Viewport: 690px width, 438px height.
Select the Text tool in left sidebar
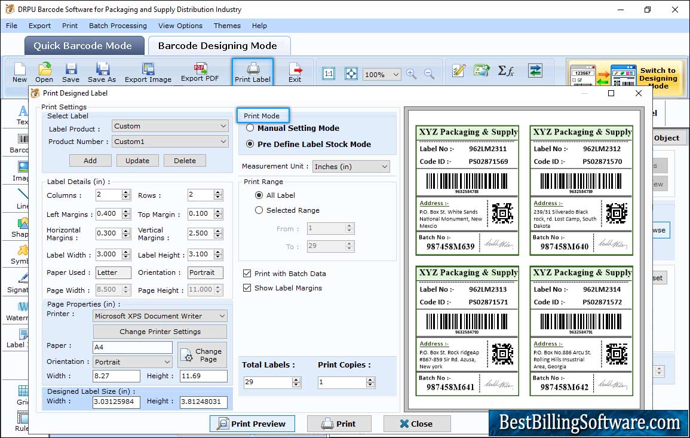coord(22,116)
